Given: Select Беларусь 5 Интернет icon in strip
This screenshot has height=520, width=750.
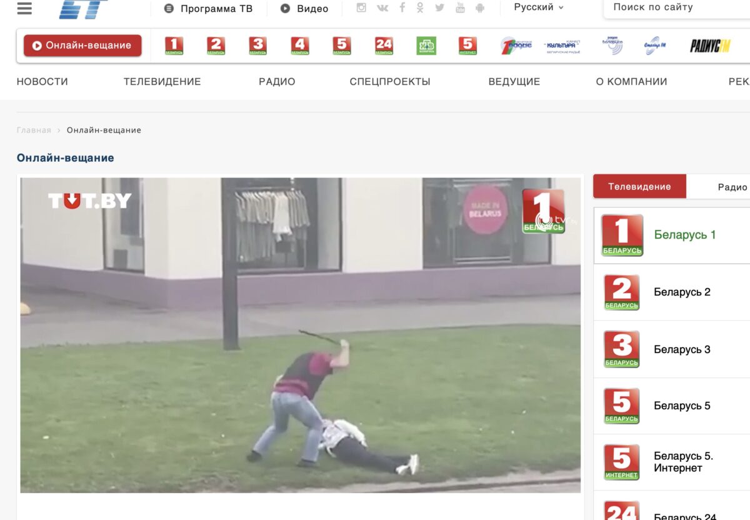Looking at the screenshot, I should pos(467,46).
